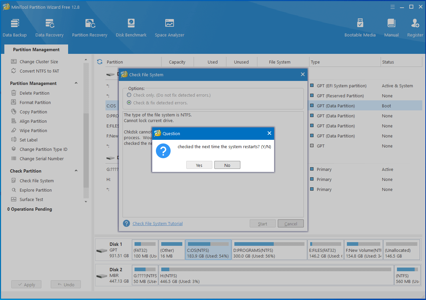Click Yes in the Question dialog
This screenshot has width=426, height=300.
click(199, 165)
